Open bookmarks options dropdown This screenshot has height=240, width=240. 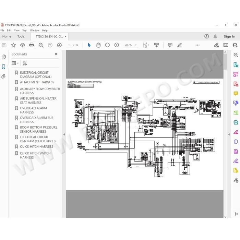pyautogui.click(x=15, y=63)
